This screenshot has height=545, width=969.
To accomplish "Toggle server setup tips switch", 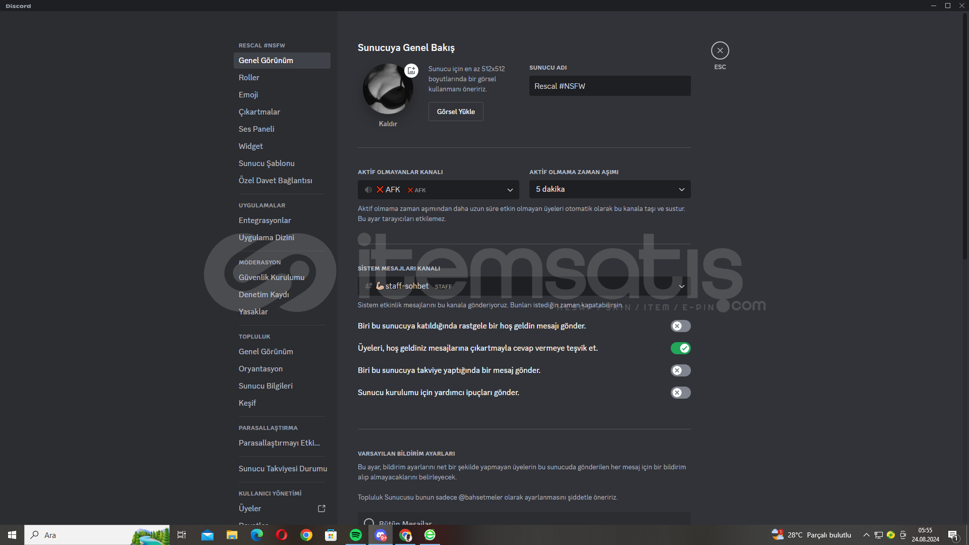I will [x=680, y=393].
